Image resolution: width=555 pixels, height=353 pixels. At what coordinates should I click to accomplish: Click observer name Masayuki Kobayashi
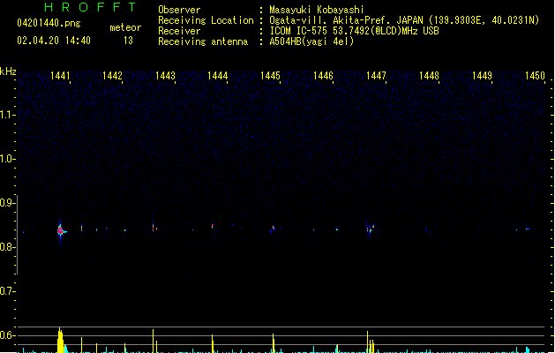click(x=317, y=10)
